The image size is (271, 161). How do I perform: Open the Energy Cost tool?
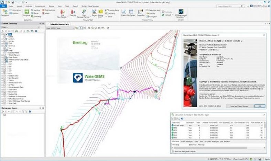tap(100, 13)
